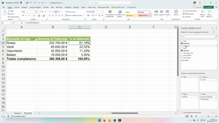219x123 pixels.
Task: Check the Tipo pagamento field checkbox
Action: [182, 53]
